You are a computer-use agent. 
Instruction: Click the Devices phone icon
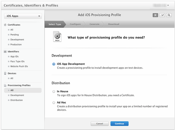pos(5,73)
